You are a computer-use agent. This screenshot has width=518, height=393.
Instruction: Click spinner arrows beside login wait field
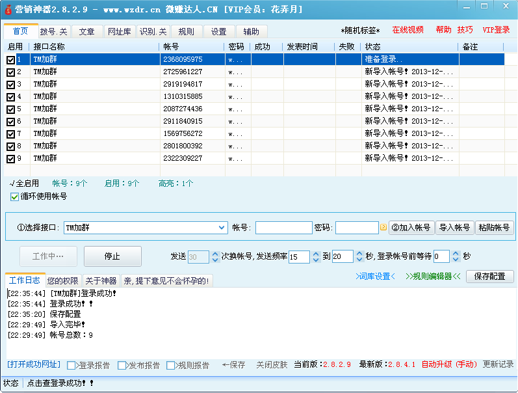coord(456,257)
